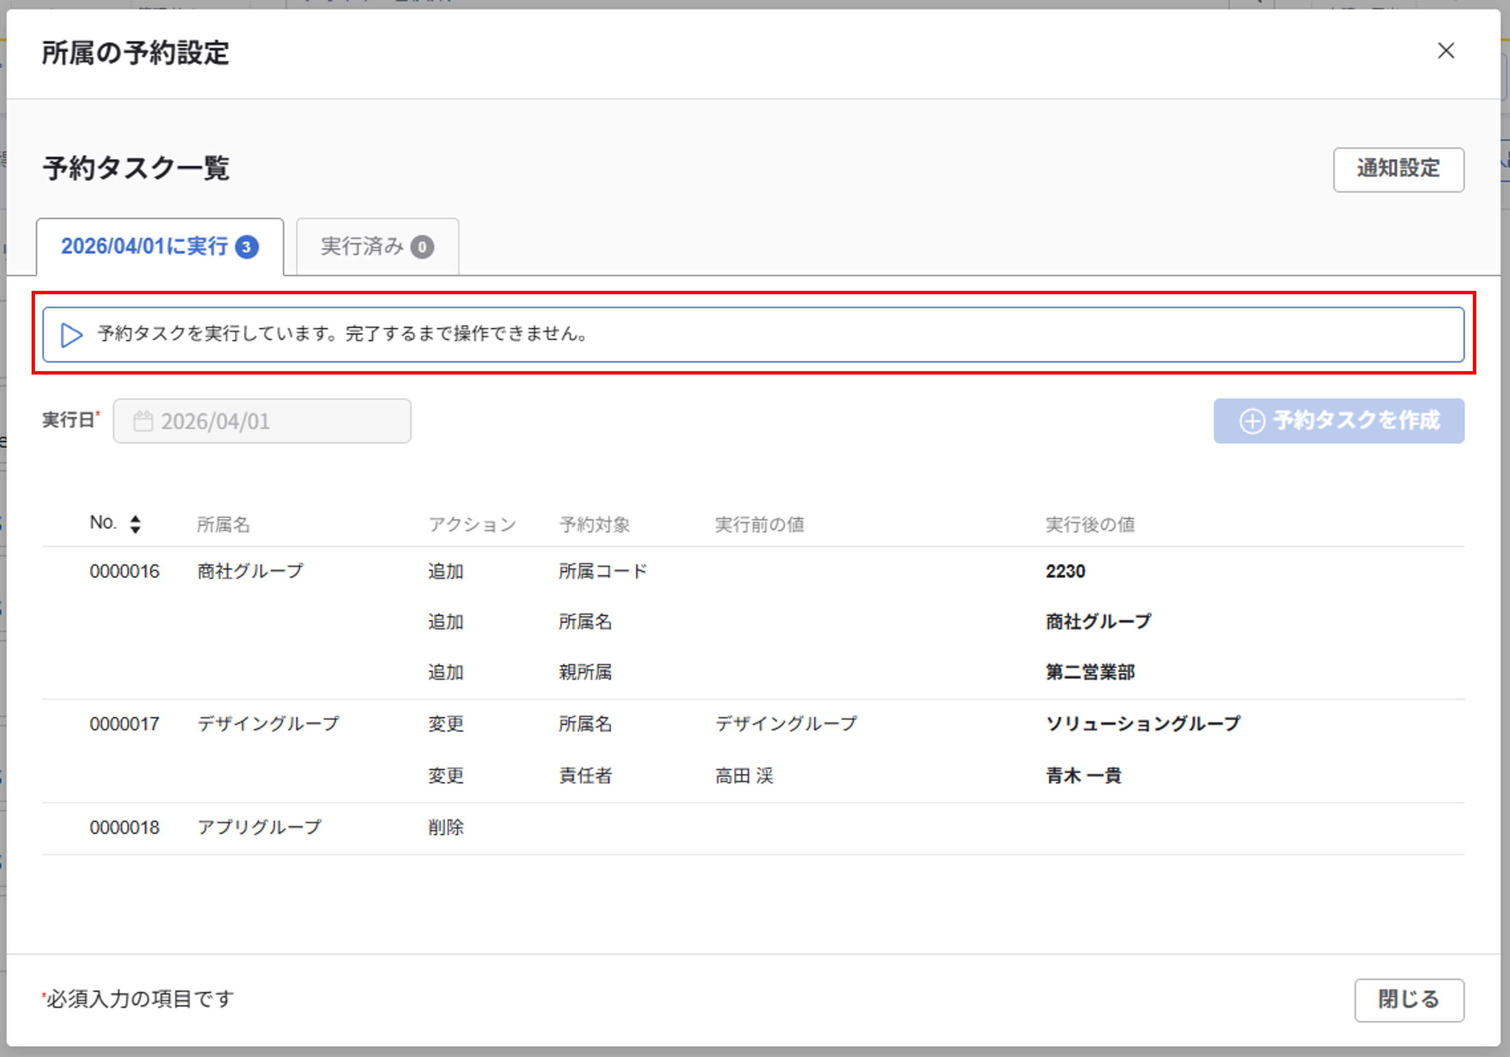Click the calendar icon in 実行日 field
1510x1057 pixels.
143,421
